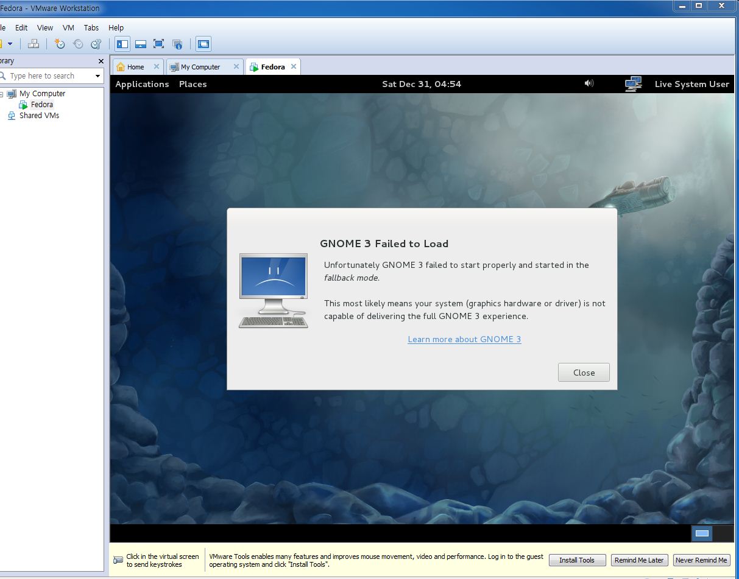This screenshot has height=579, width=739.
Task: Maximize the VMware Workstation window
Action: point(699,6)
